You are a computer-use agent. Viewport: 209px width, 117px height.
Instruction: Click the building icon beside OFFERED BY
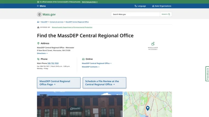click(38, 27)
